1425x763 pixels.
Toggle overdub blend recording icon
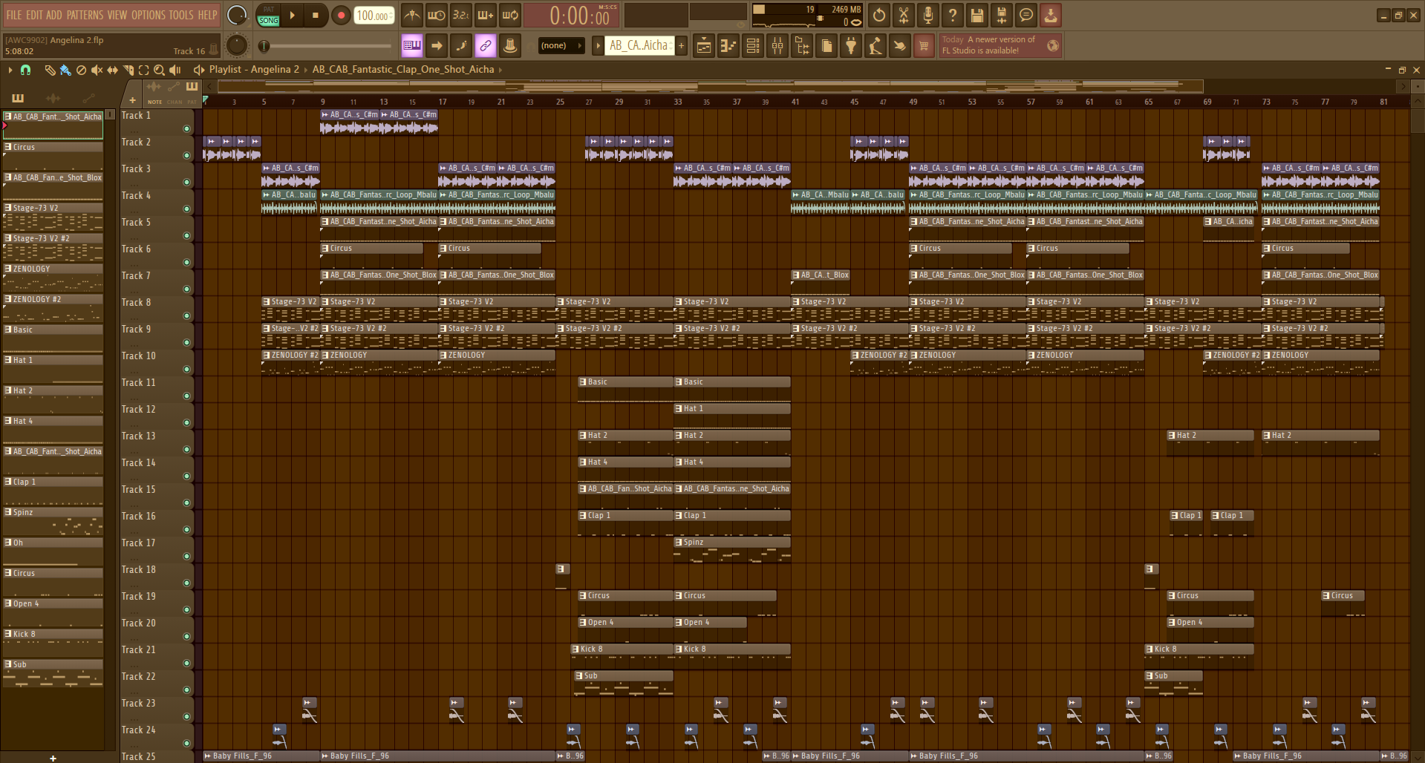486,15
